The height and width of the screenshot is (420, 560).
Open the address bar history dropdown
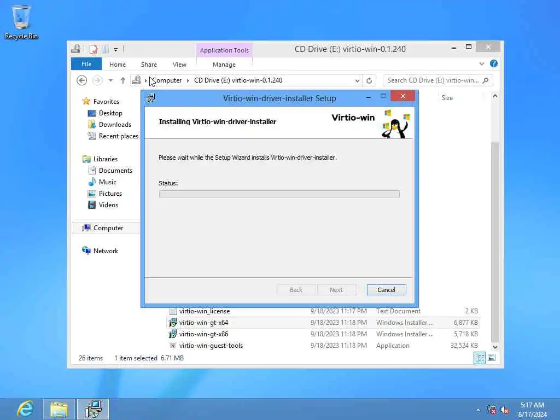357,81
